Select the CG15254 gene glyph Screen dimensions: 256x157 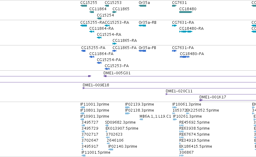(x=99, y=18)
